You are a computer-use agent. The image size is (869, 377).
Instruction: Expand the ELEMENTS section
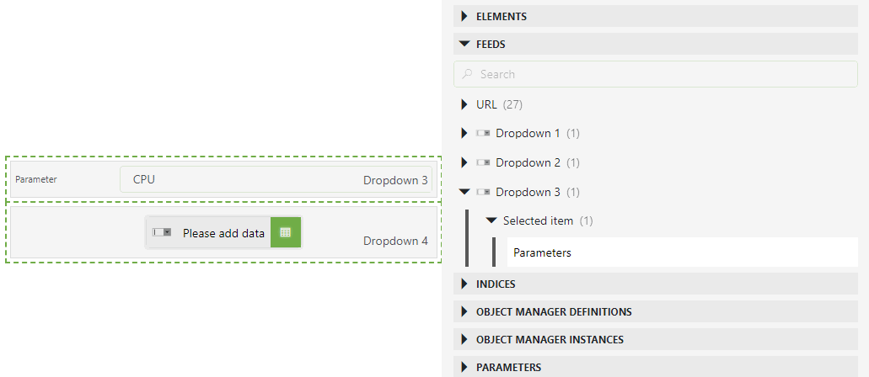(656, 17)
